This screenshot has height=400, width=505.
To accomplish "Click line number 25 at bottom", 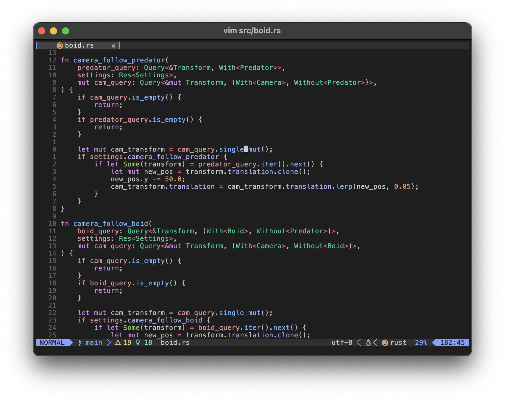I will pyautogui.click(x=52, y=335).
